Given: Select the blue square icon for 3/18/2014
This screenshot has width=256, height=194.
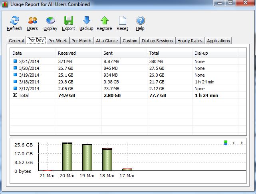Looking at the screenshot, I should pos(15,81).
